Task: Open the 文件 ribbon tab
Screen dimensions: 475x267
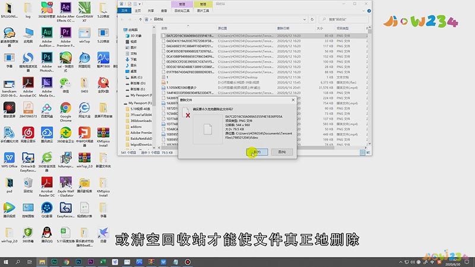Action: coord(124,11)
